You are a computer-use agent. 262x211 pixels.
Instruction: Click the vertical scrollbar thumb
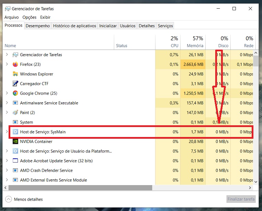click(x=256, y=61)
